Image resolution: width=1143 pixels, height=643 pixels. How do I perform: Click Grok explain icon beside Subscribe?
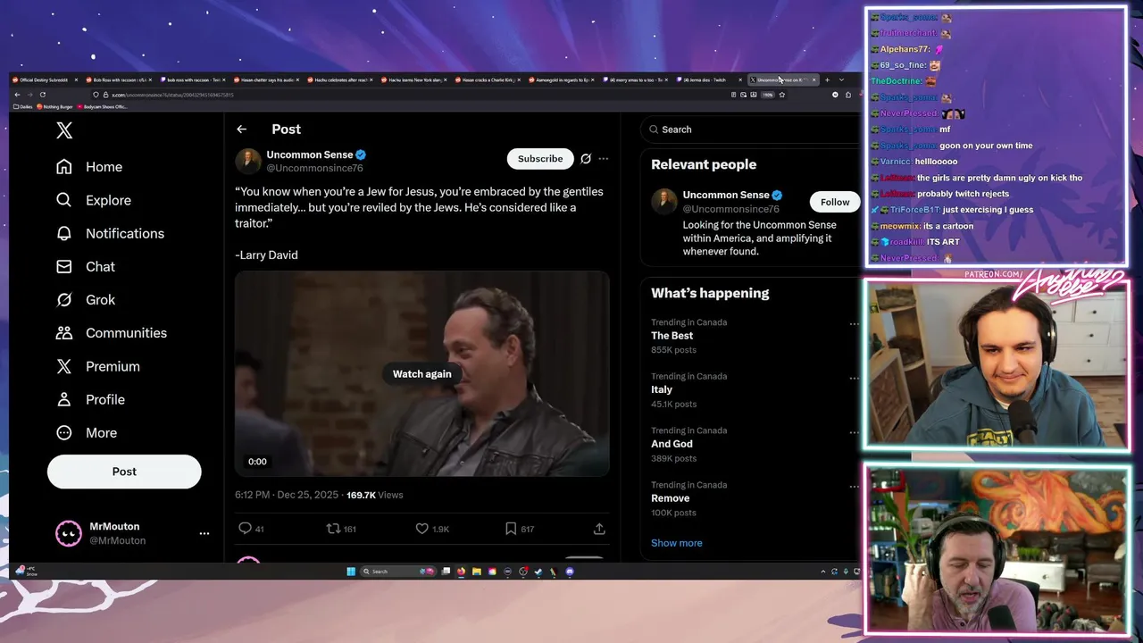(586, 158)
